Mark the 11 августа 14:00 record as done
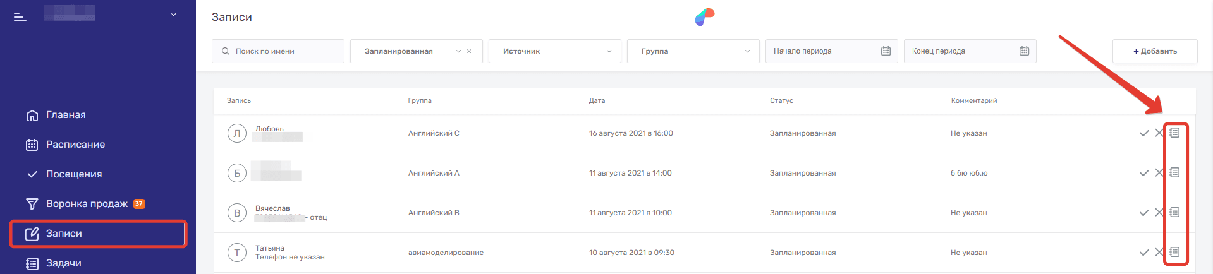 tap(1143, 173)
